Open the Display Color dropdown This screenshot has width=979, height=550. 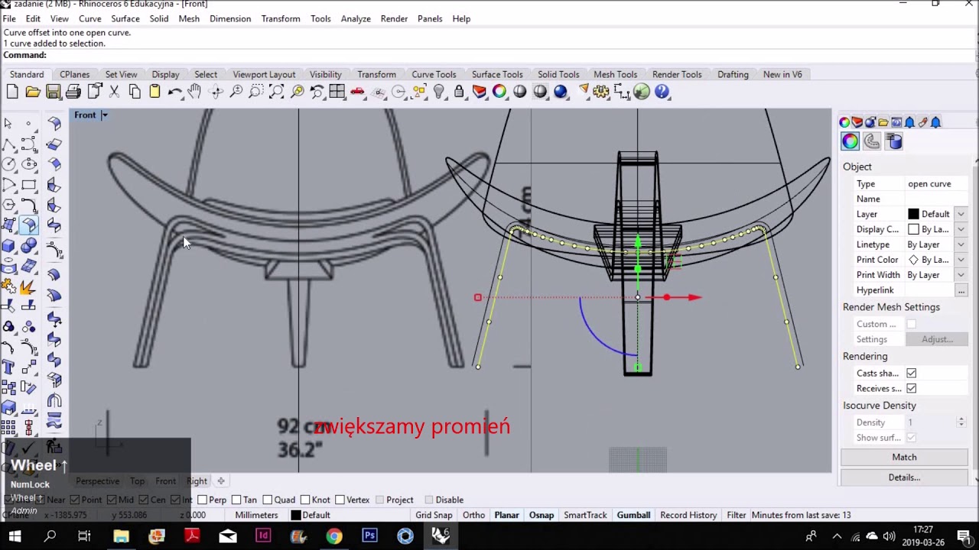tap(961, 229)
